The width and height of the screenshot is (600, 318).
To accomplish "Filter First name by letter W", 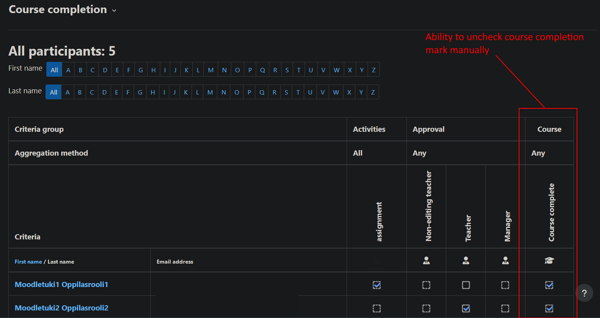I will coord(337,69).
